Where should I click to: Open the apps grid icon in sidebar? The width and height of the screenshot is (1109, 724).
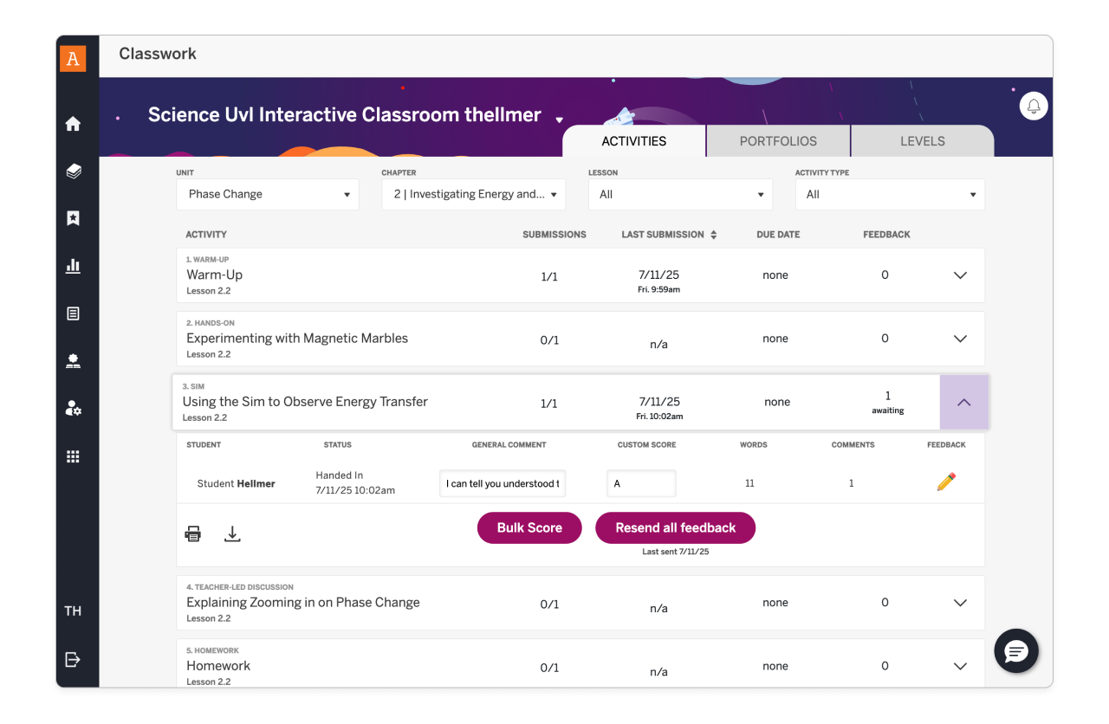[74, 456]
